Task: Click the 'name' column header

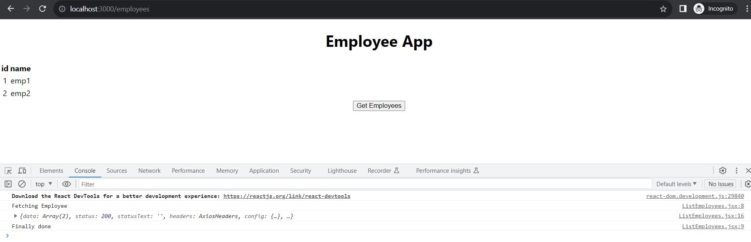Action: (x=21, y=68)
